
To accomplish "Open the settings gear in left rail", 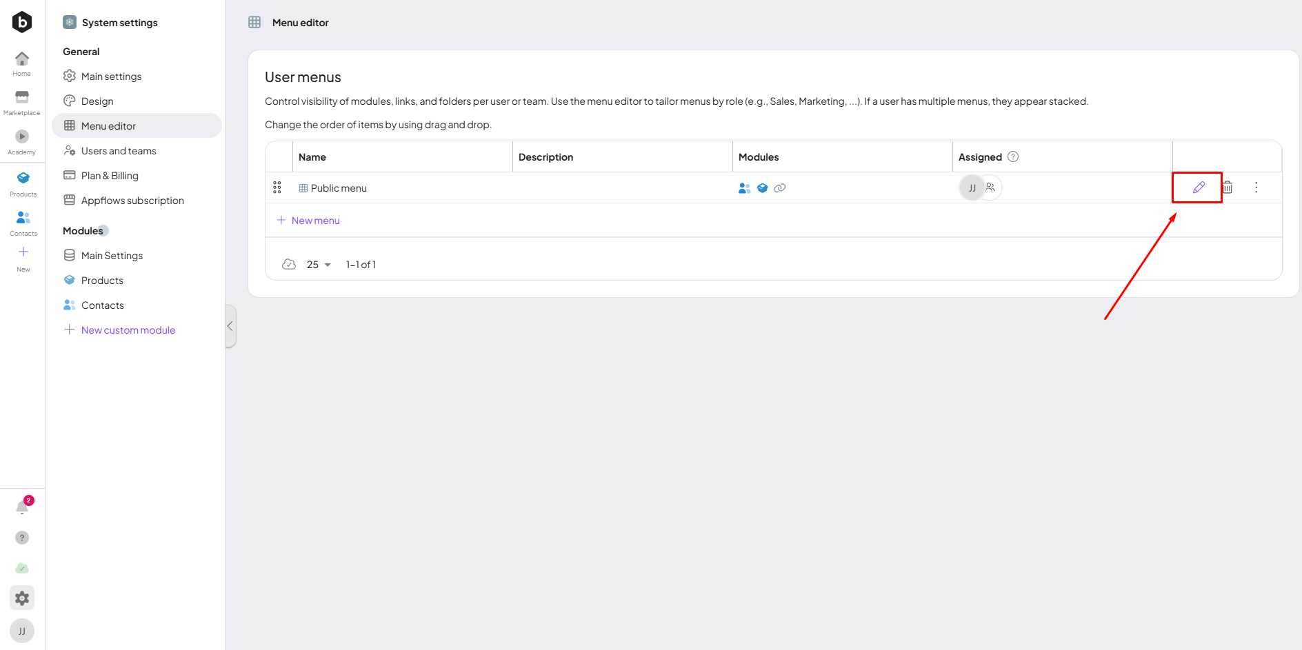I will pos(22,598).
